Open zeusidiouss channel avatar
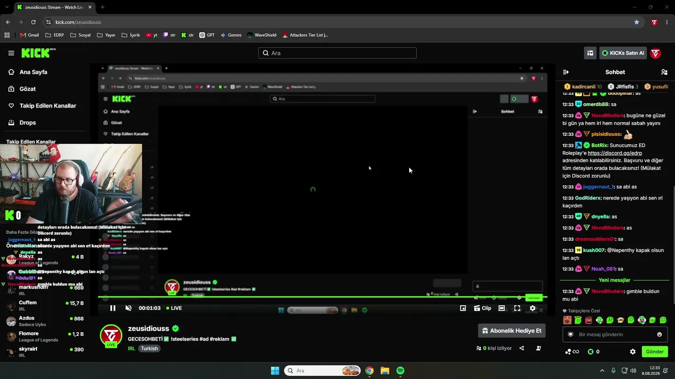Viewport: 675px width, 379px height. click(111, 336)
